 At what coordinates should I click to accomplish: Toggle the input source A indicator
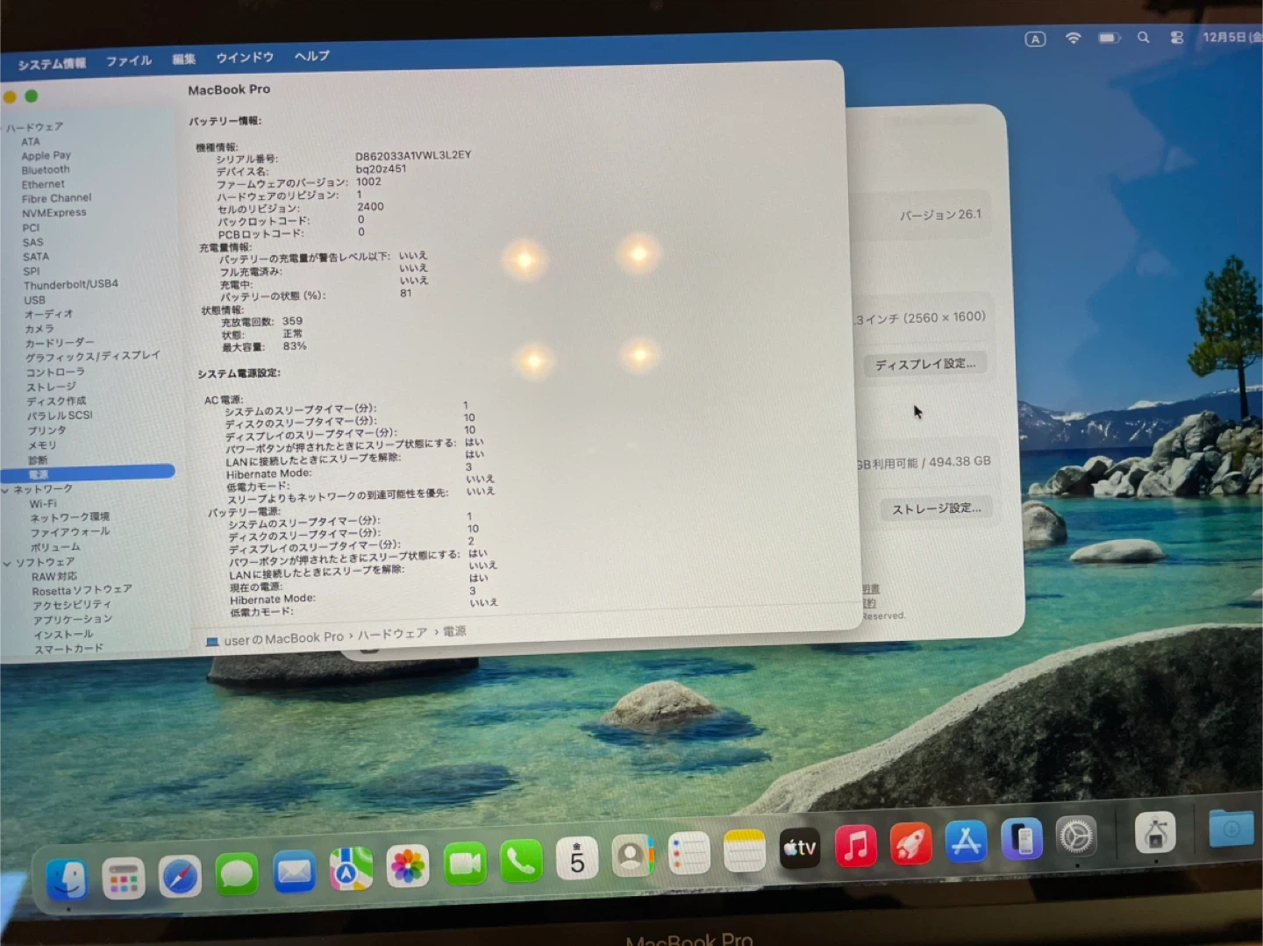pos(1035,39)
